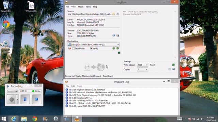Screen dimensions: 218x122
Task: Click the green icon beside Write Speed
Action: pyautogui.click(x=173, y=65)
